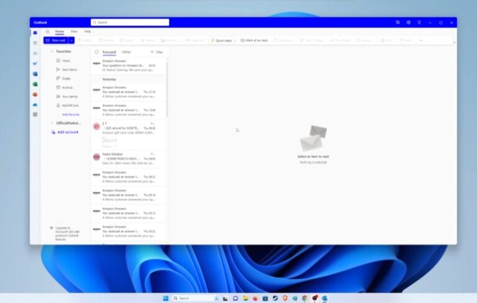Screen dimensions: 477x303
Task: Open the attachment thumbnail in the ZT email
Action: click(109, 141)
